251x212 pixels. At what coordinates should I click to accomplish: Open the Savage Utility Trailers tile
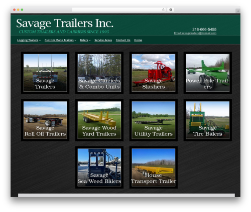[154, 120]
